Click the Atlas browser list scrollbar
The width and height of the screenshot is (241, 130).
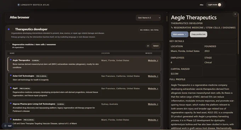(167, 19)
